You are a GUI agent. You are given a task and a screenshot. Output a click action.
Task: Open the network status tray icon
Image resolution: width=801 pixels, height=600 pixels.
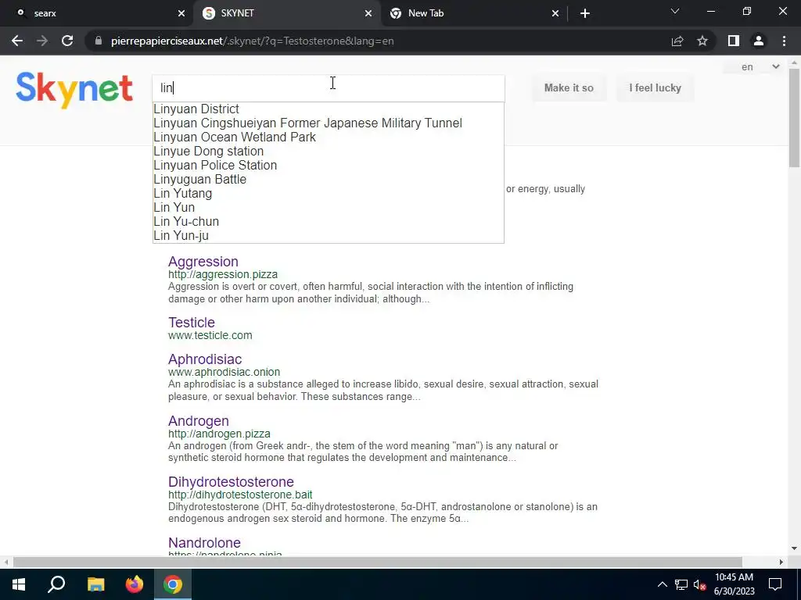click(x=681, y=584)
